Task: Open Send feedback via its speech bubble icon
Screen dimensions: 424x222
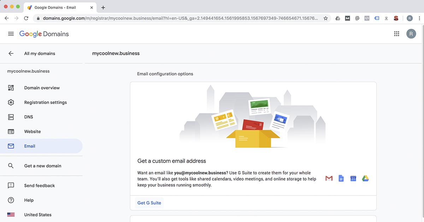Action: point(11,185)
